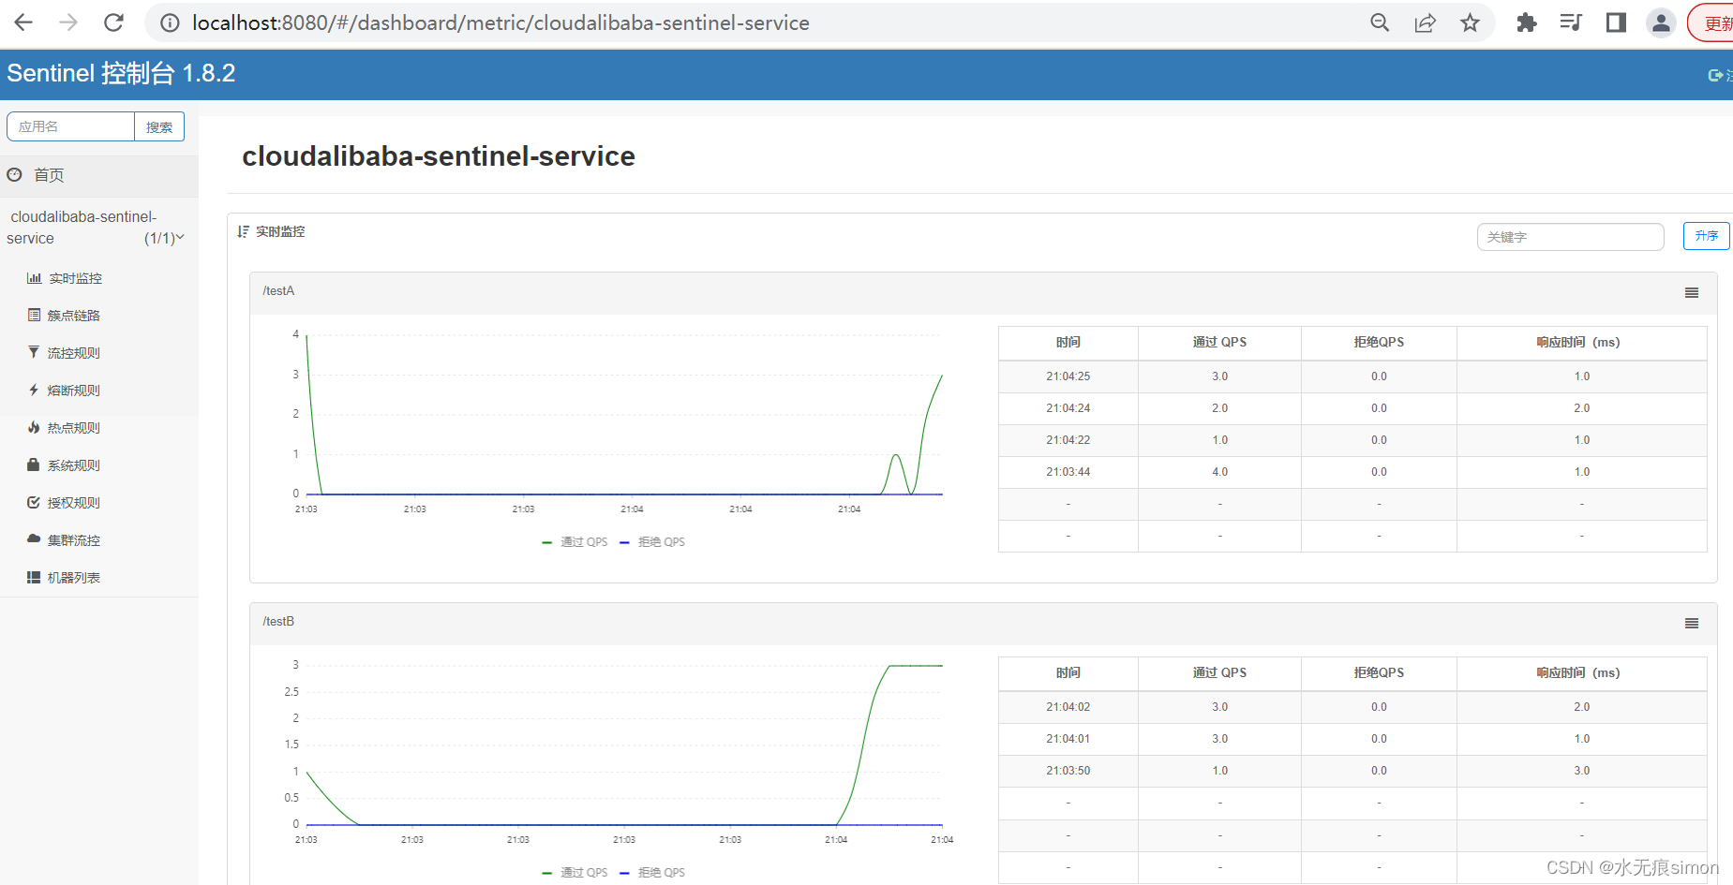Viewport: 1733px width, 885px height.
Task: Click the /testA resource title
Action: 278,291
